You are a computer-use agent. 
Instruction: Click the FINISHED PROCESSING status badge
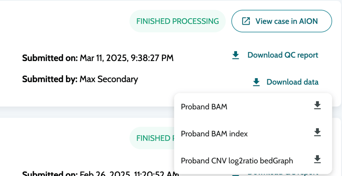click(177, 21)
